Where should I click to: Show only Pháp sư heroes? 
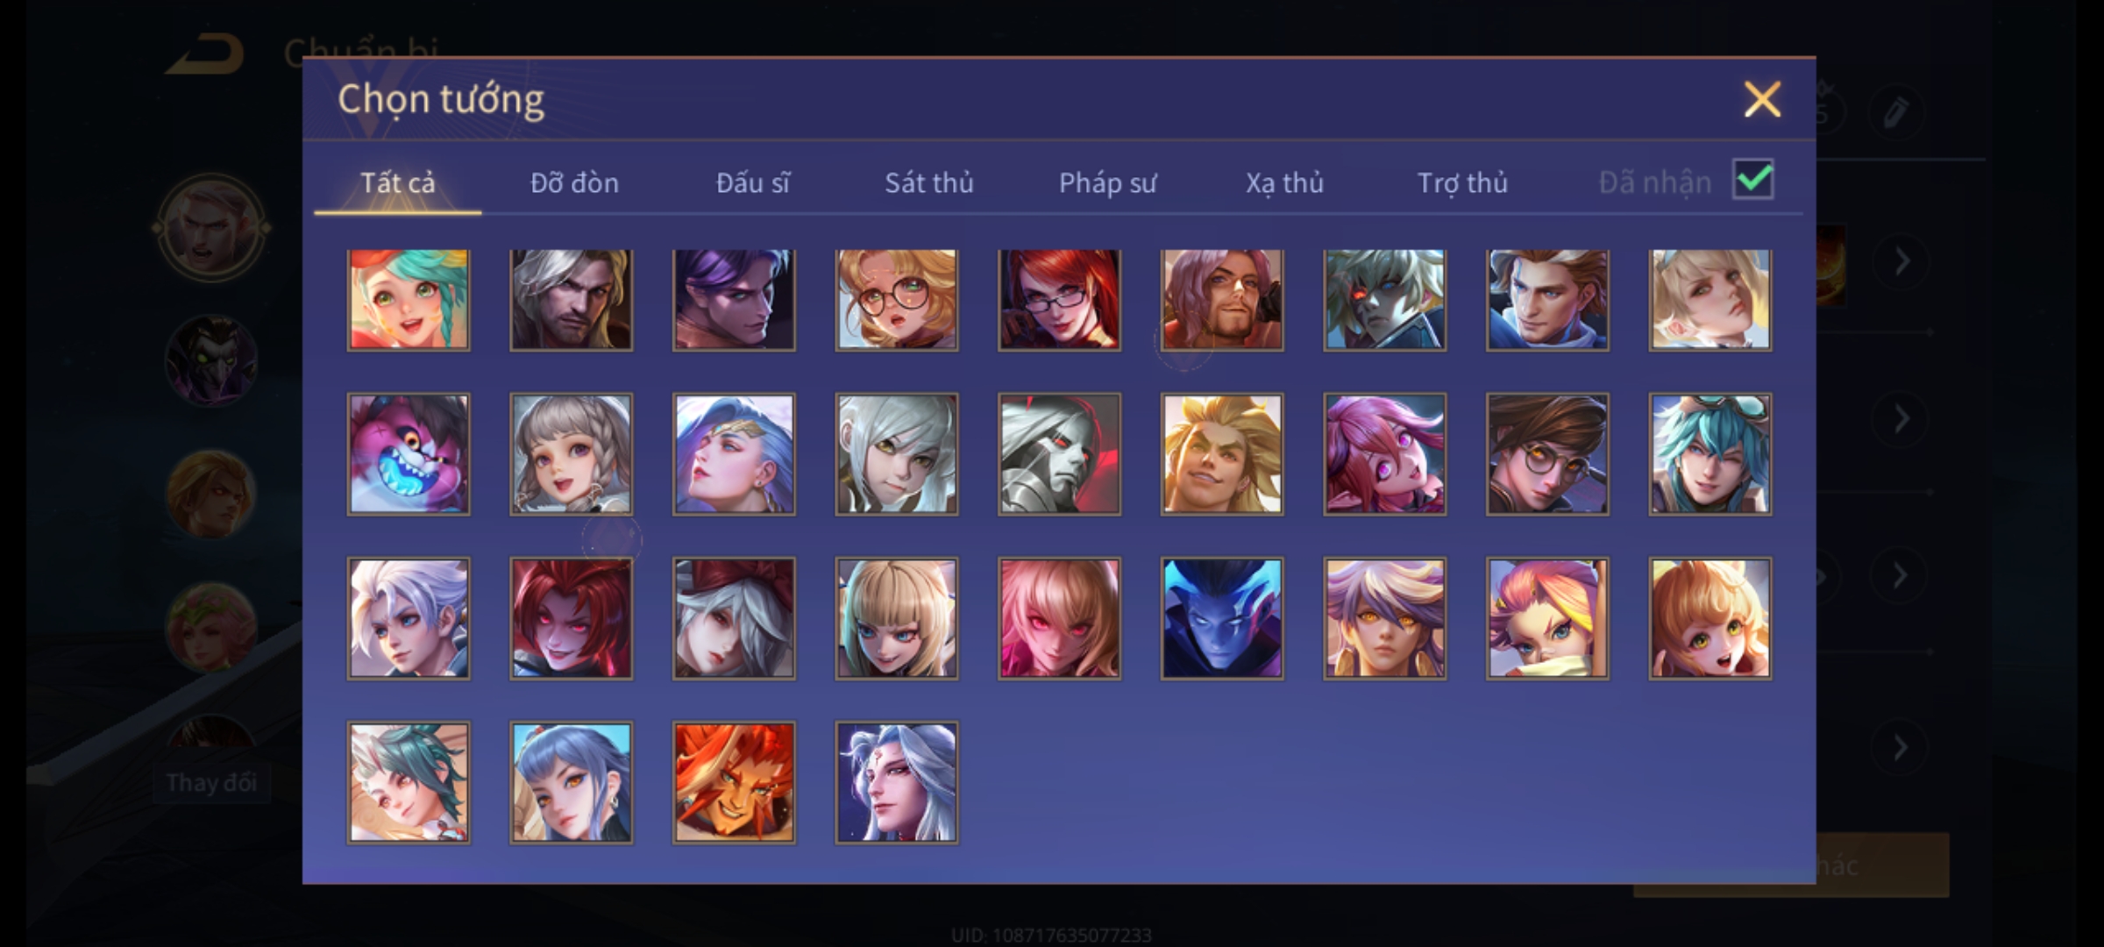point(1107,182)
